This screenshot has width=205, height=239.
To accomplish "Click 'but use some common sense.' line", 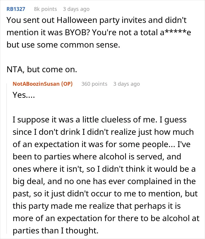I will tap(63, 45).
